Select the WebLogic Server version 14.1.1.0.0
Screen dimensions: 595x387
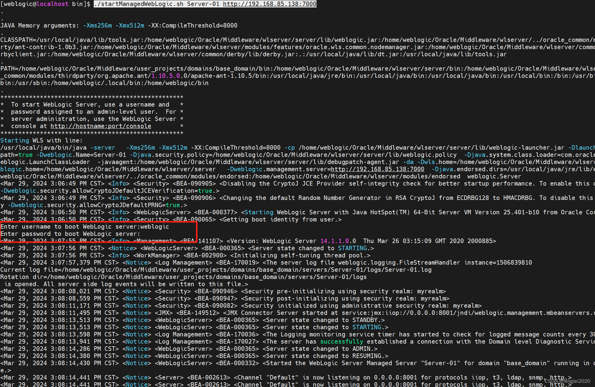click(x=338, y=241)
